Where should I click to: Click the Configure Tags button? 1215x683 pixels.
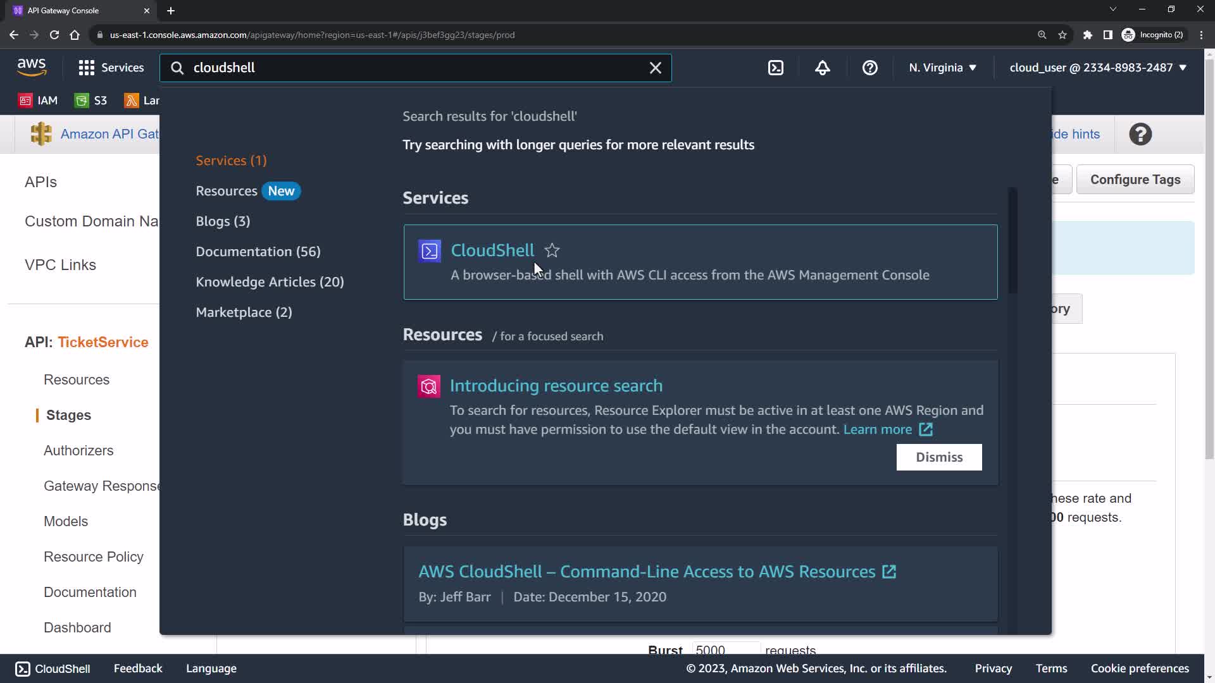click(x=1135, y=180)
